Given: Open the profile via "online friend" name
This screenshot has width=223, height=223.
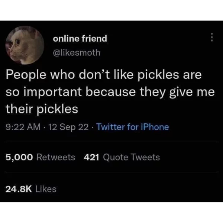Looking at the screenshot, I should pos(80,39).
